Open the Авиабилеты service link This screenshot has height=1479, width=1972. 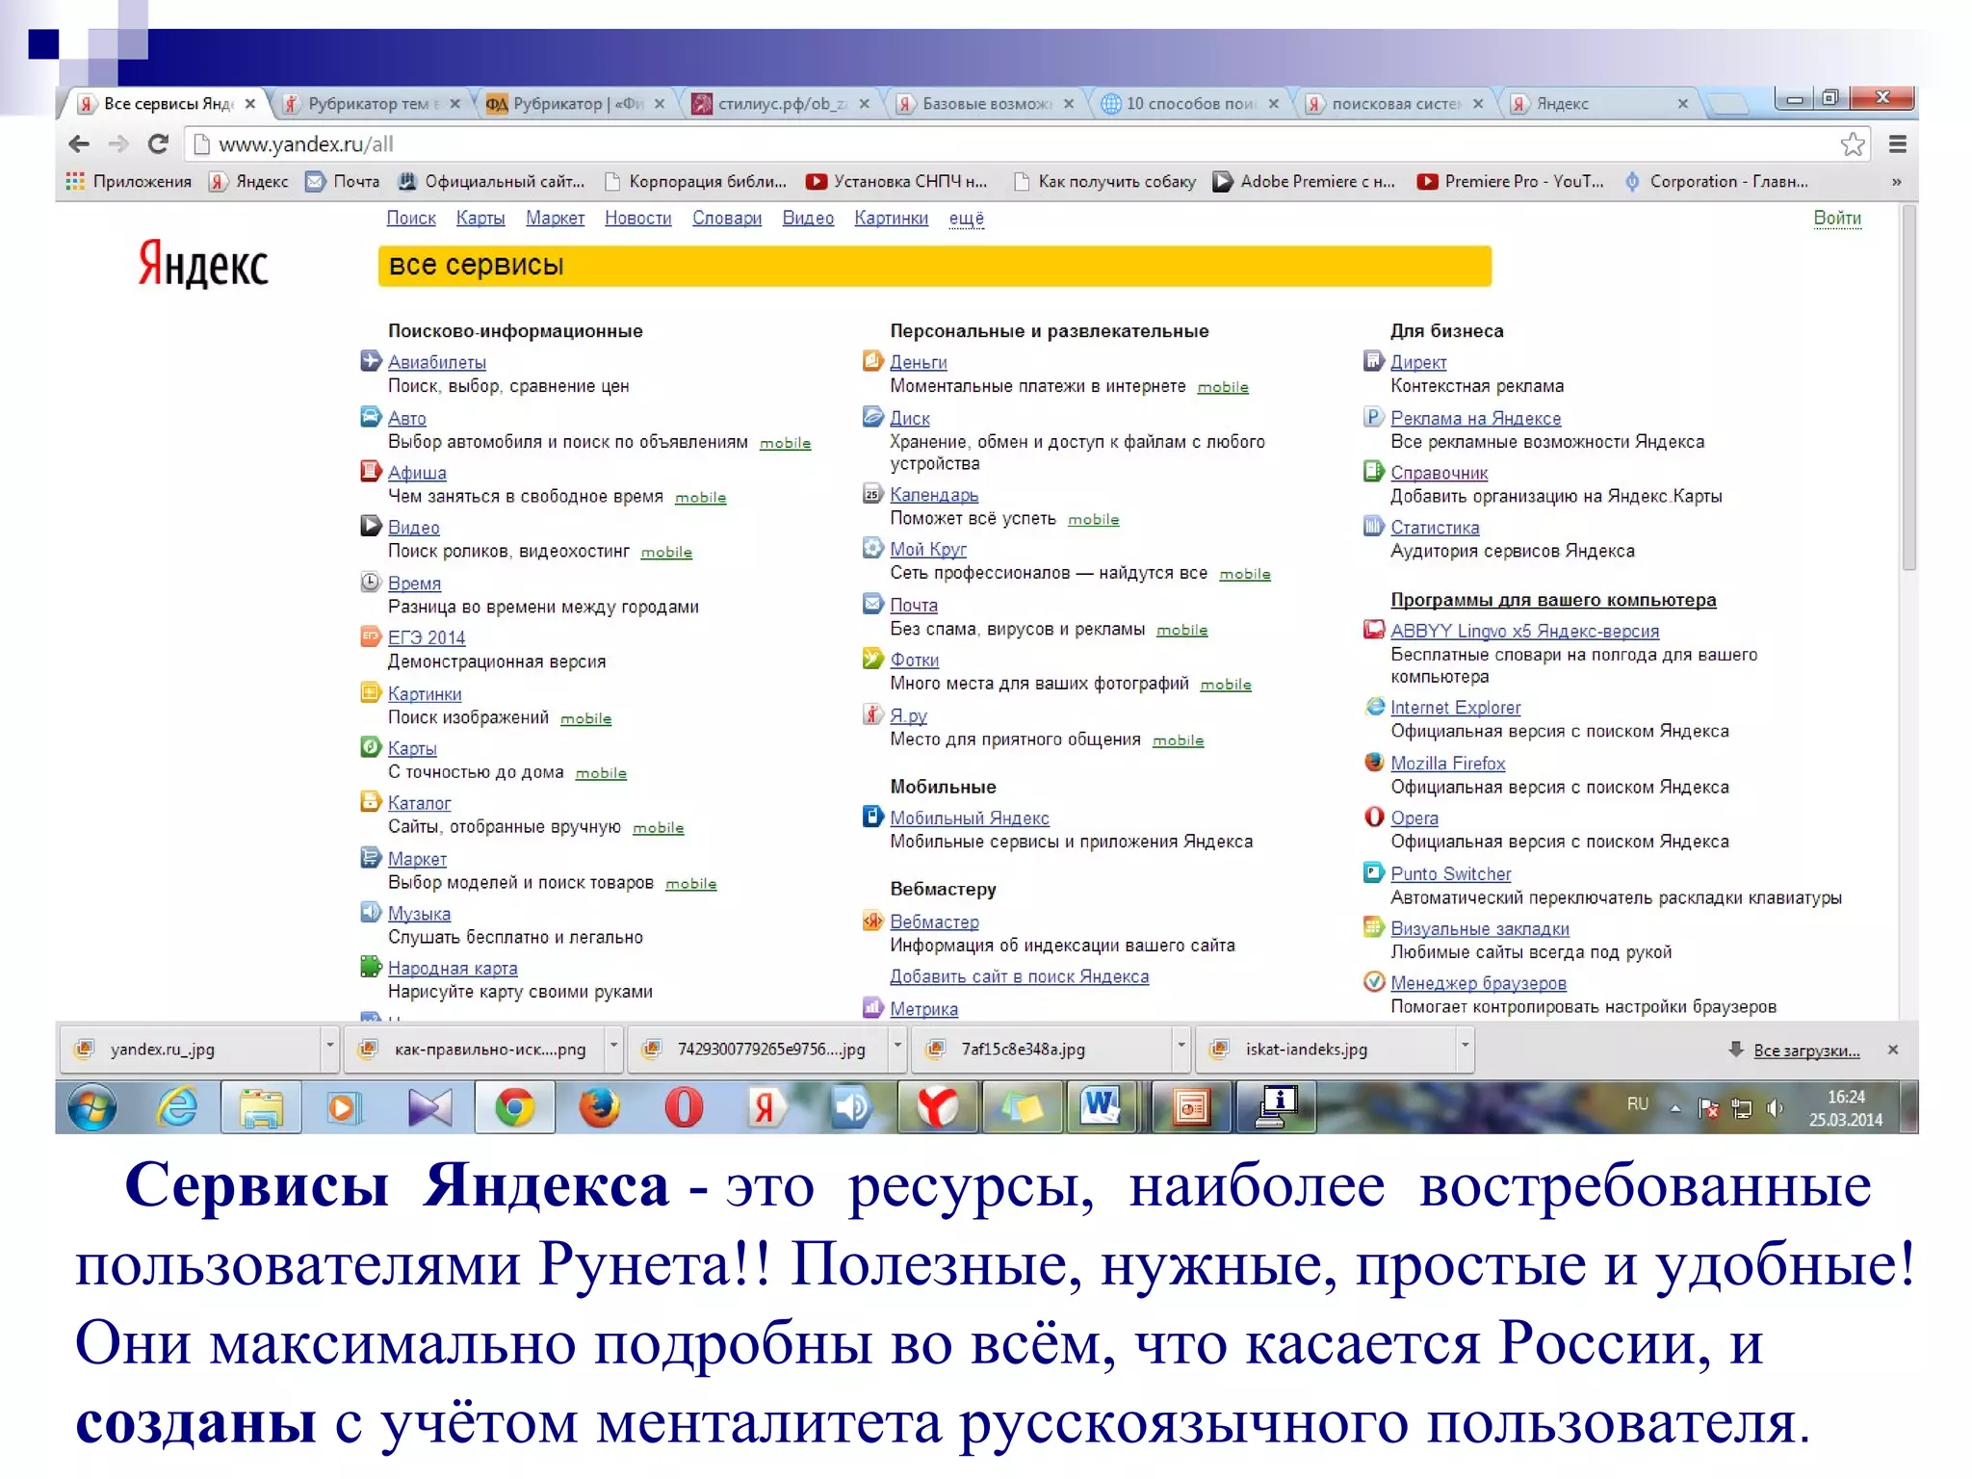point(436,362)
